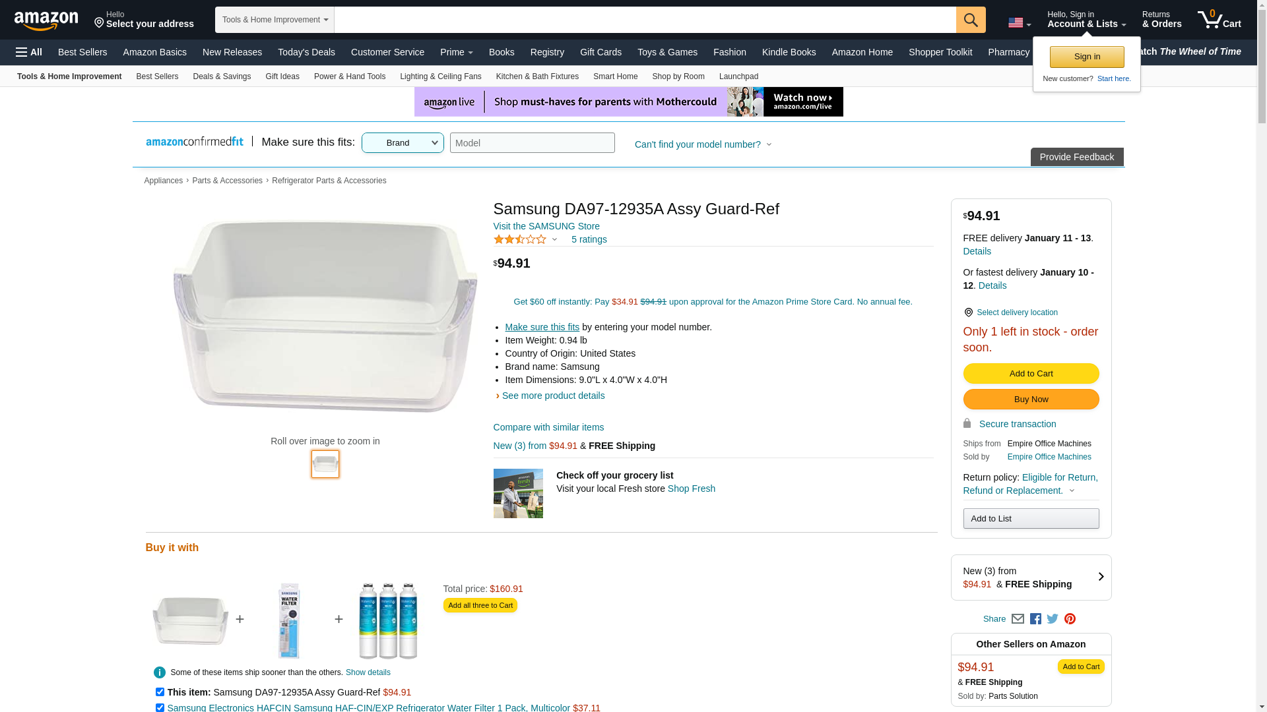1267x712 pixels.
Task: Expand the star rating breakdown arrow
Action: [x=554, y=239]
